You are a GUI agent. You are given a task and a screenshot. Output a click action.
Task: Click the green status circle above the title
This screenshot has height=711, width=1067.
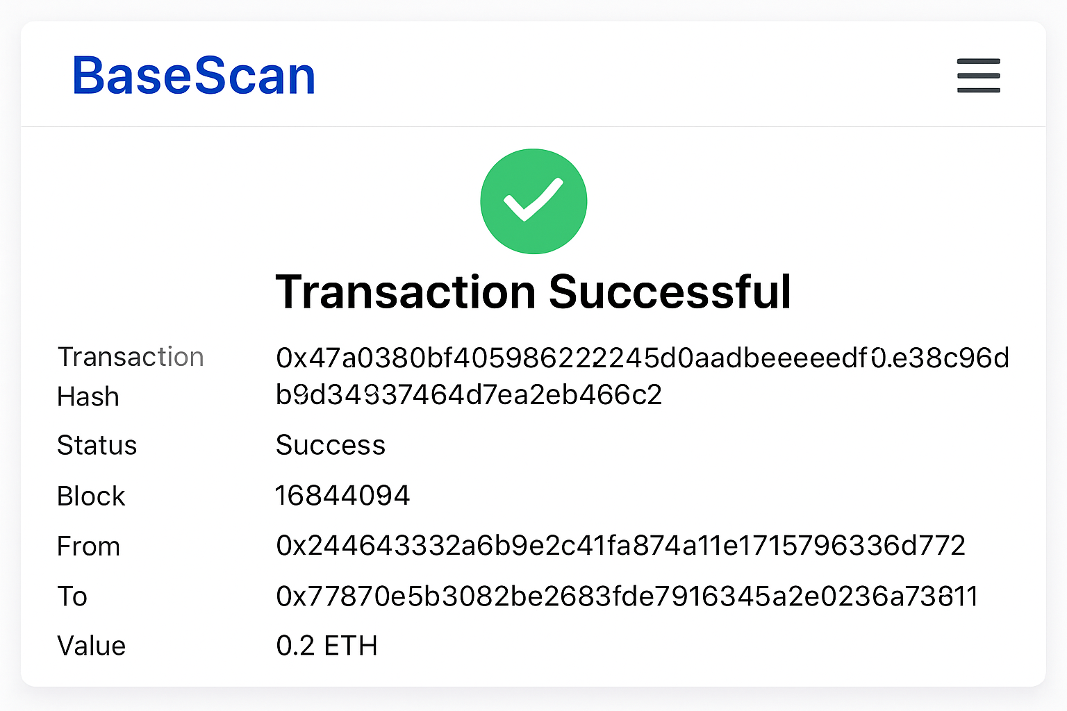tap(533, 201)
